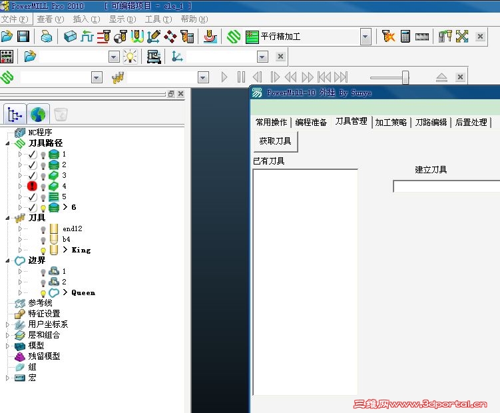Collapse the 刀具路径 tree node
The image size is (500, 413).
(7, 144)
